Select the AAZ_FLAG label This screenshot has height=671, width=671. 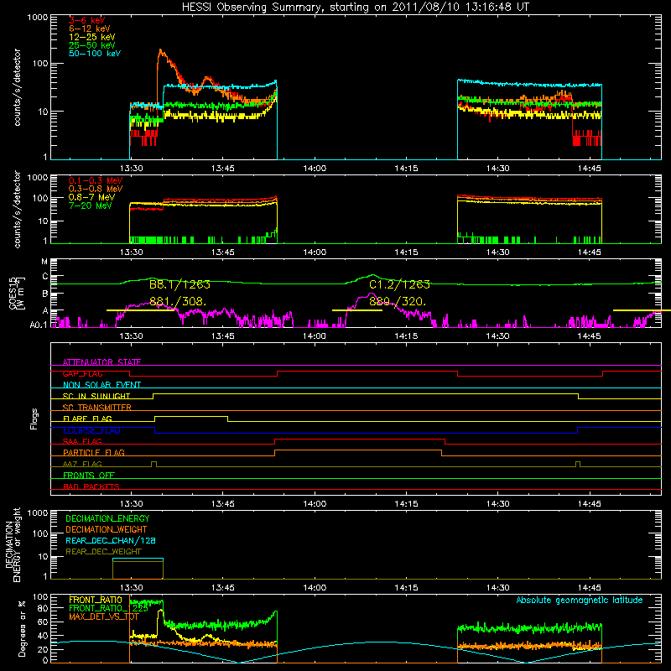[82, 464]
